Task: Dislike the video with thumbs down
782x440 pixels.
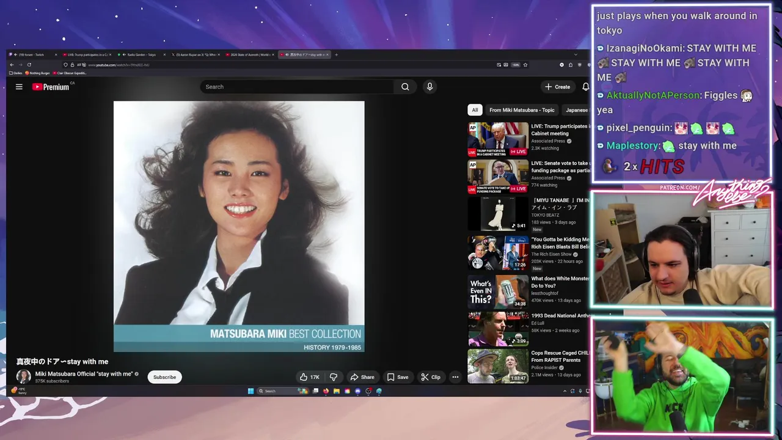Action: coord(334,377)
